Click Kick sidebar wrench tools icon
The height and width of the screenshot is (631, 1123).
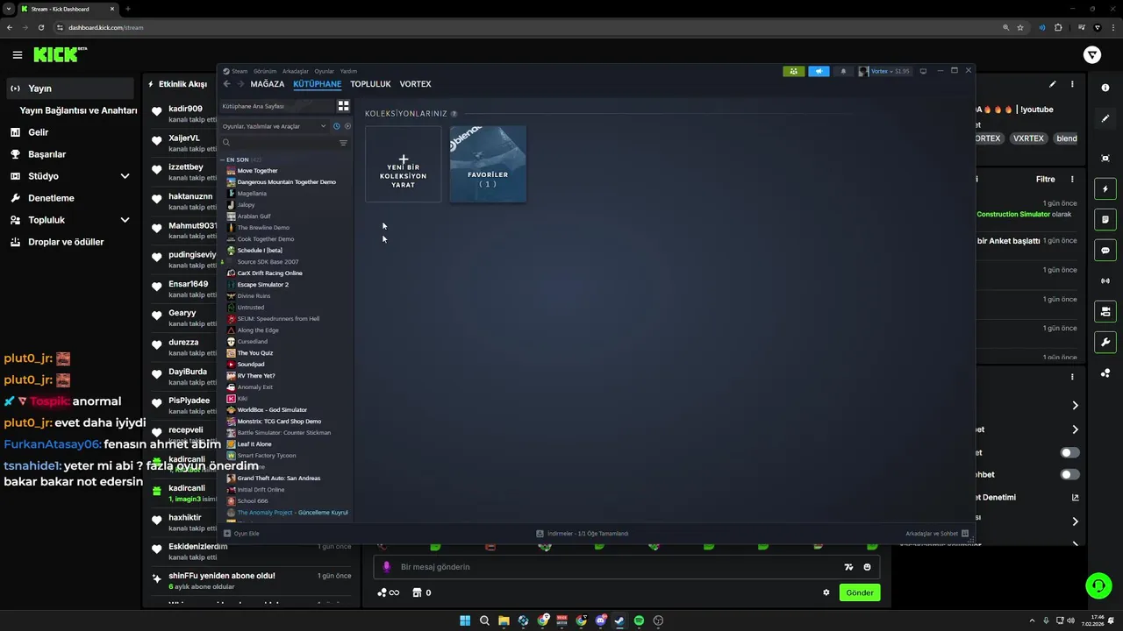point(1105,342)
